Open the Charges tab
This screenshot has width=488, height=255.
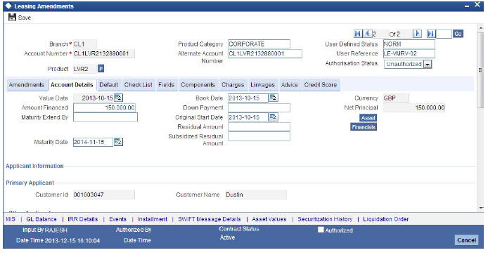pos(233,85)
